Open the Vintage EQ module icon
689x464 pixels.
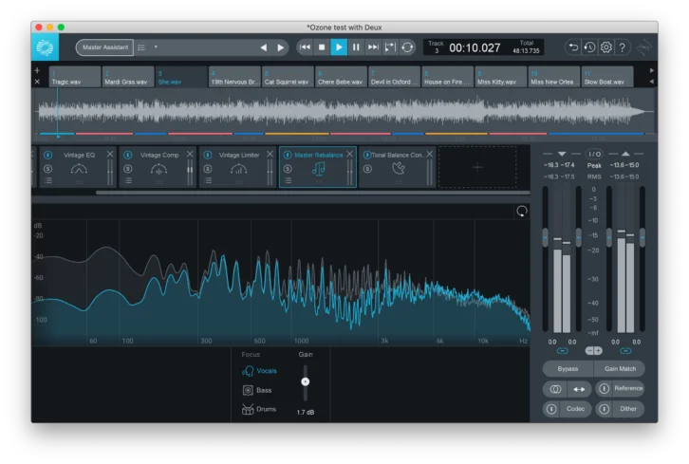point(79,169)
